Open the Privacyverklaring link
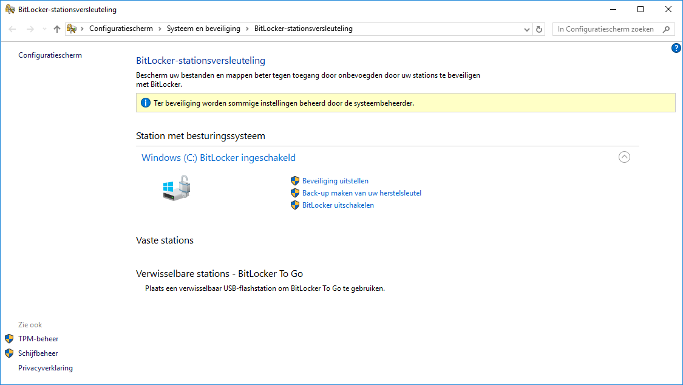 [46, 368]
